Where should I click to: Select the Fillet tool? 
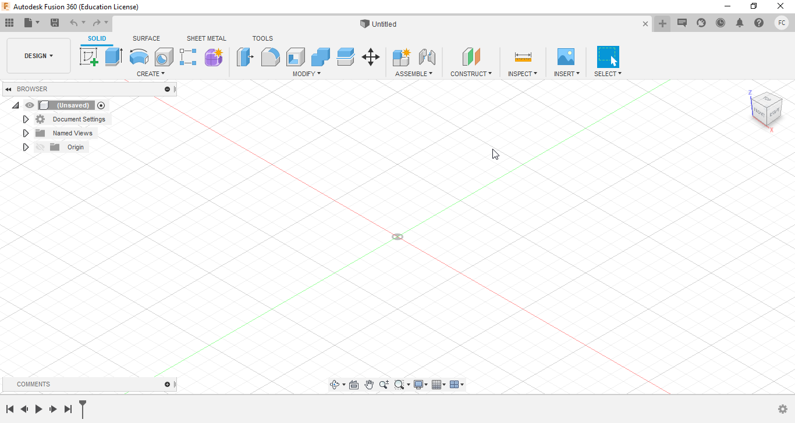(270, 57)
